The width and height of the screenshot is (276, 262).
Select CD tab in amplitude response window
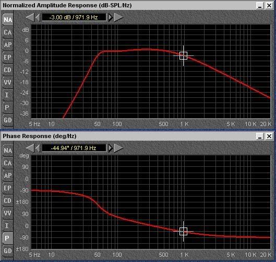point(8,70)
